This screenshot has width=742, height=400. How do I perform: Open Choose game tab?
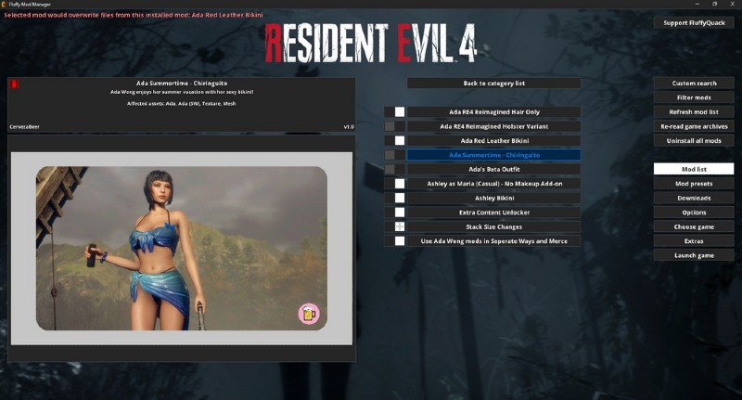[694, 226]
